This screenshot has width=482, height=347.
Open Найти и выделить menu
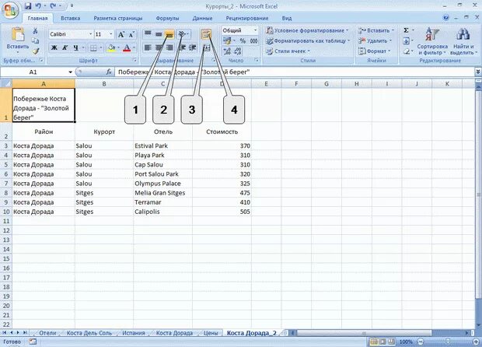[x=463, y=41]
